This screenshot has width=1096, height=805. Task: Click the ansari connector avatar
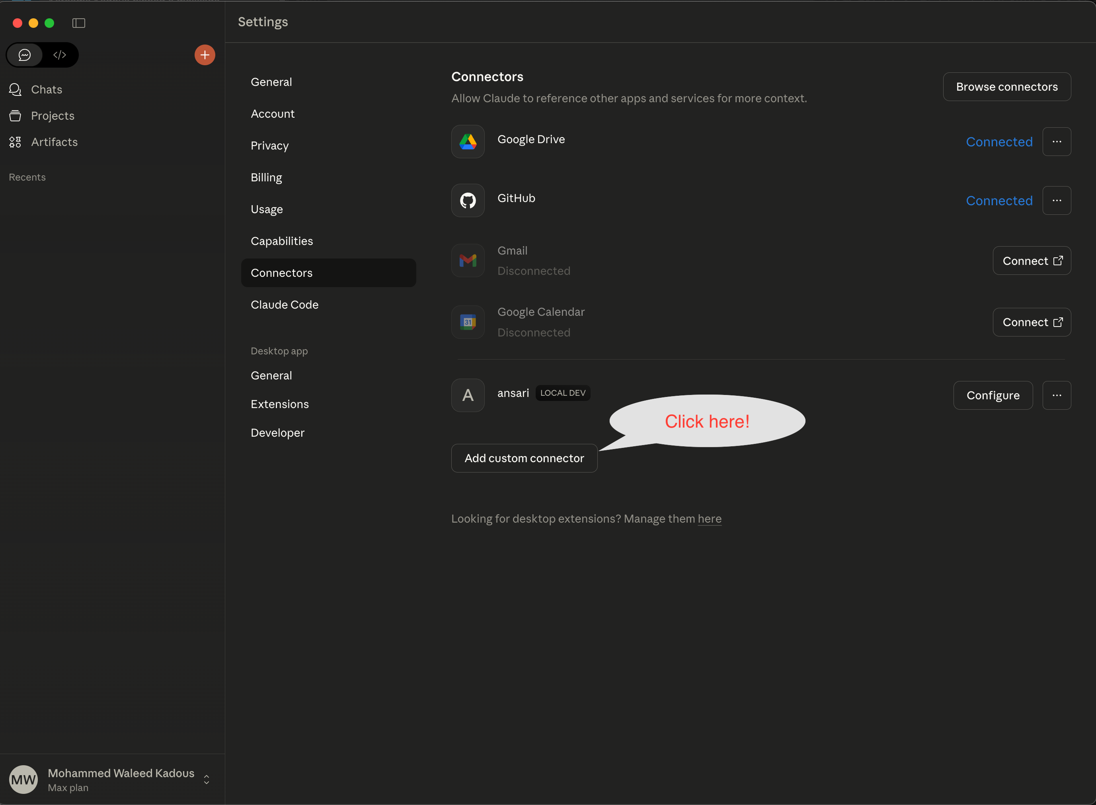pos(468,395)
